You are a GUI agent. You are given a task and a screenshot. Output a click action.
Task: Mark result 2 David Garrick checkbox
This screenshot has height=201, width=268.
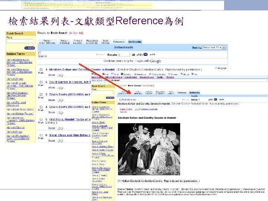41,82
